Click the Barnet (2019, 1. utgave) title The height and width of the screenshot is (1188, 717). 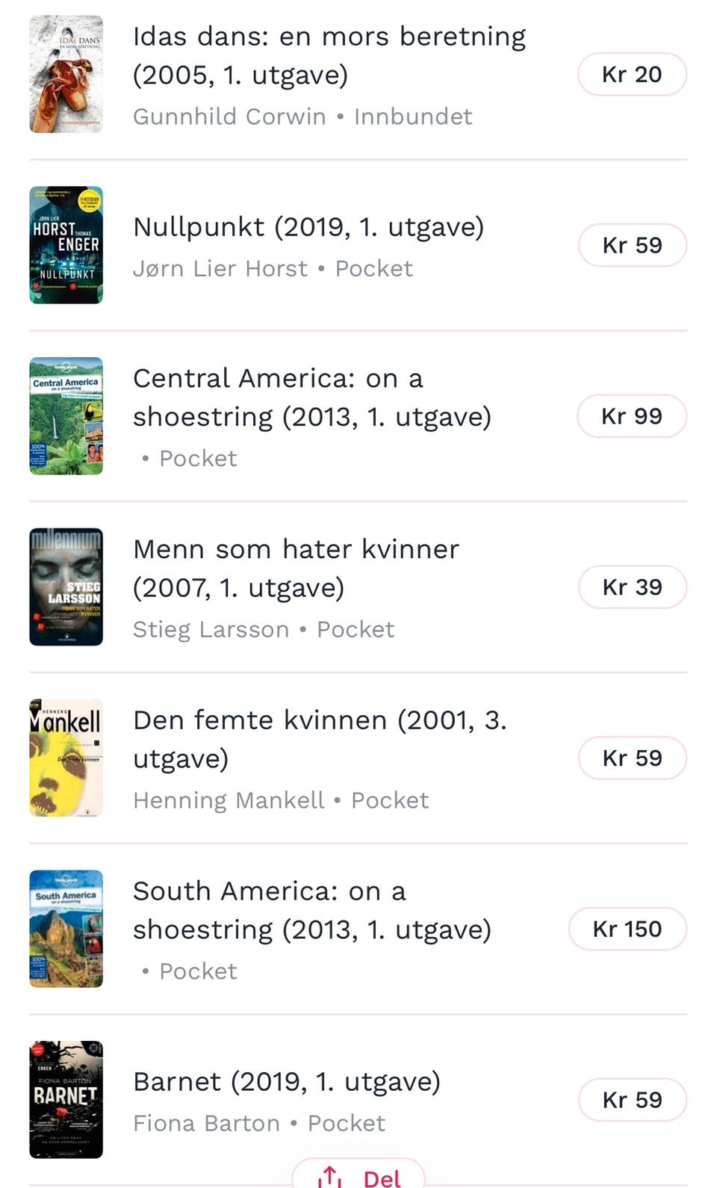pyautogui.click(x=287, y=1081)
